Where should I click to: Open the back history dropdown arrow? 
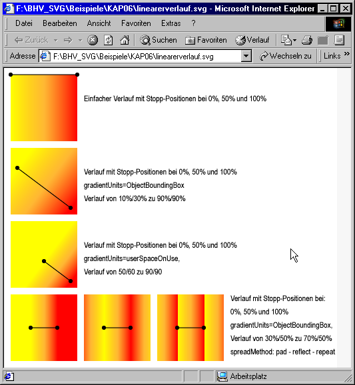pos(56,40)
